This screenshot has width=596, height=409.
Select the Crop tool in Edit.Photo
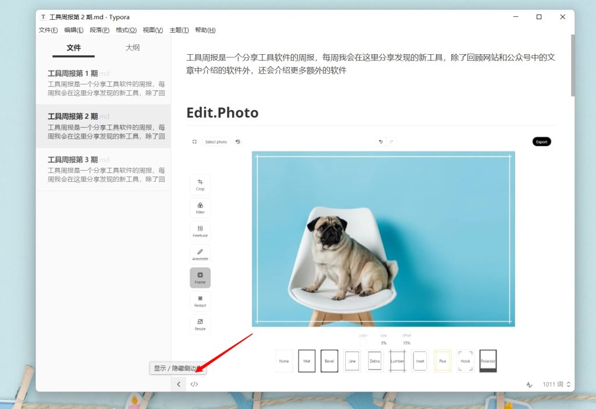pyautogui.click(x=200, y=185)
